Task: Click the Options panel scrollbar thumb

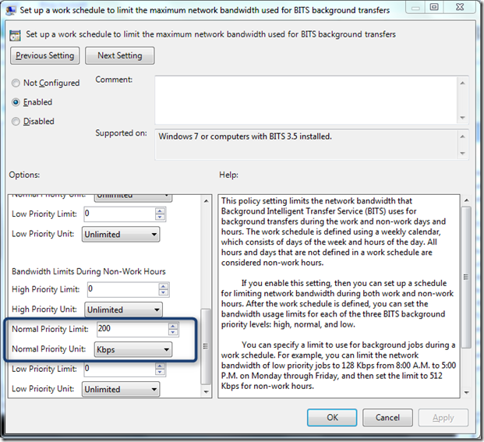Action: point(206,346)
